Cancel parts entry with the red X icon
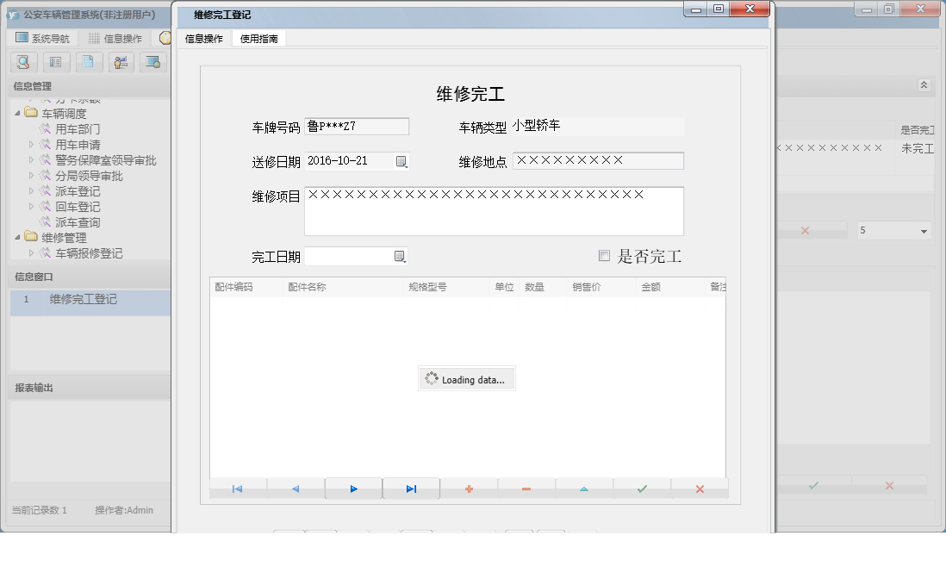Image resolution: width=946 pixels, height=573 pixels. pos(700,489)
